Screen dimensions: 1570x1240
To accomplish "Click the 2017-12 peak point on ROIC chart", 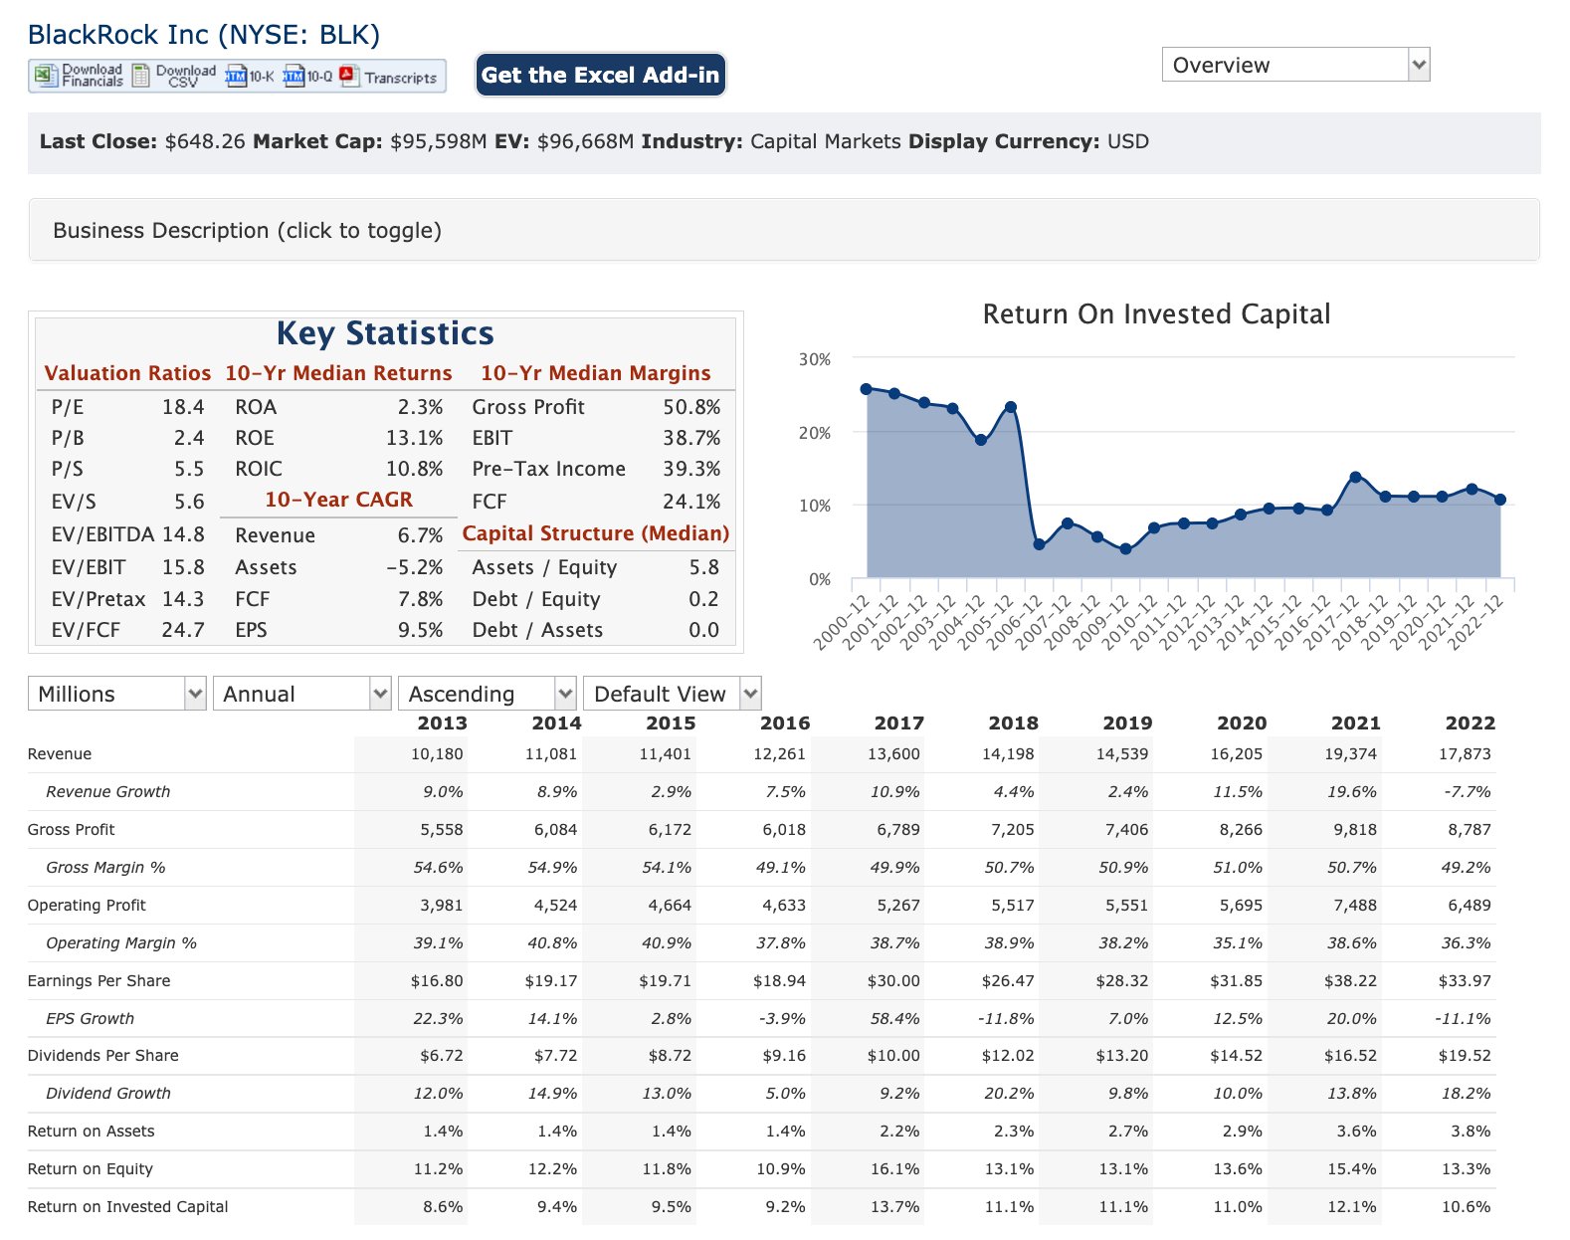I will pyautogui.click(x=1355, y=477).
